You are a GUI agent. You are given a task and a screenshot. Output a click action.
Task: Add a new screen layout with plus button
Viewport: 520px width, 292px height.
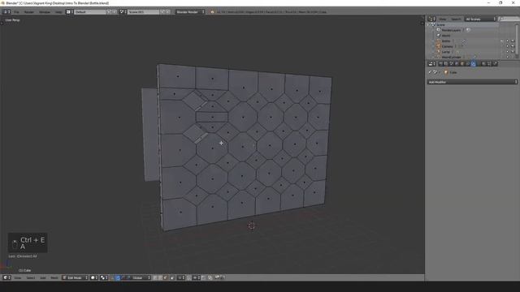pos(108,12)
